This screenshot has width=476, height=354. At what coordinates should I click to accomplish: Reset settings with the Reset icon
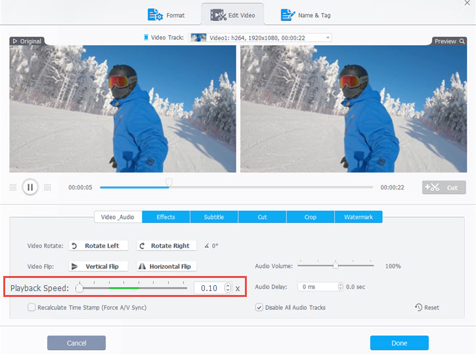click(x=427, y=307)
